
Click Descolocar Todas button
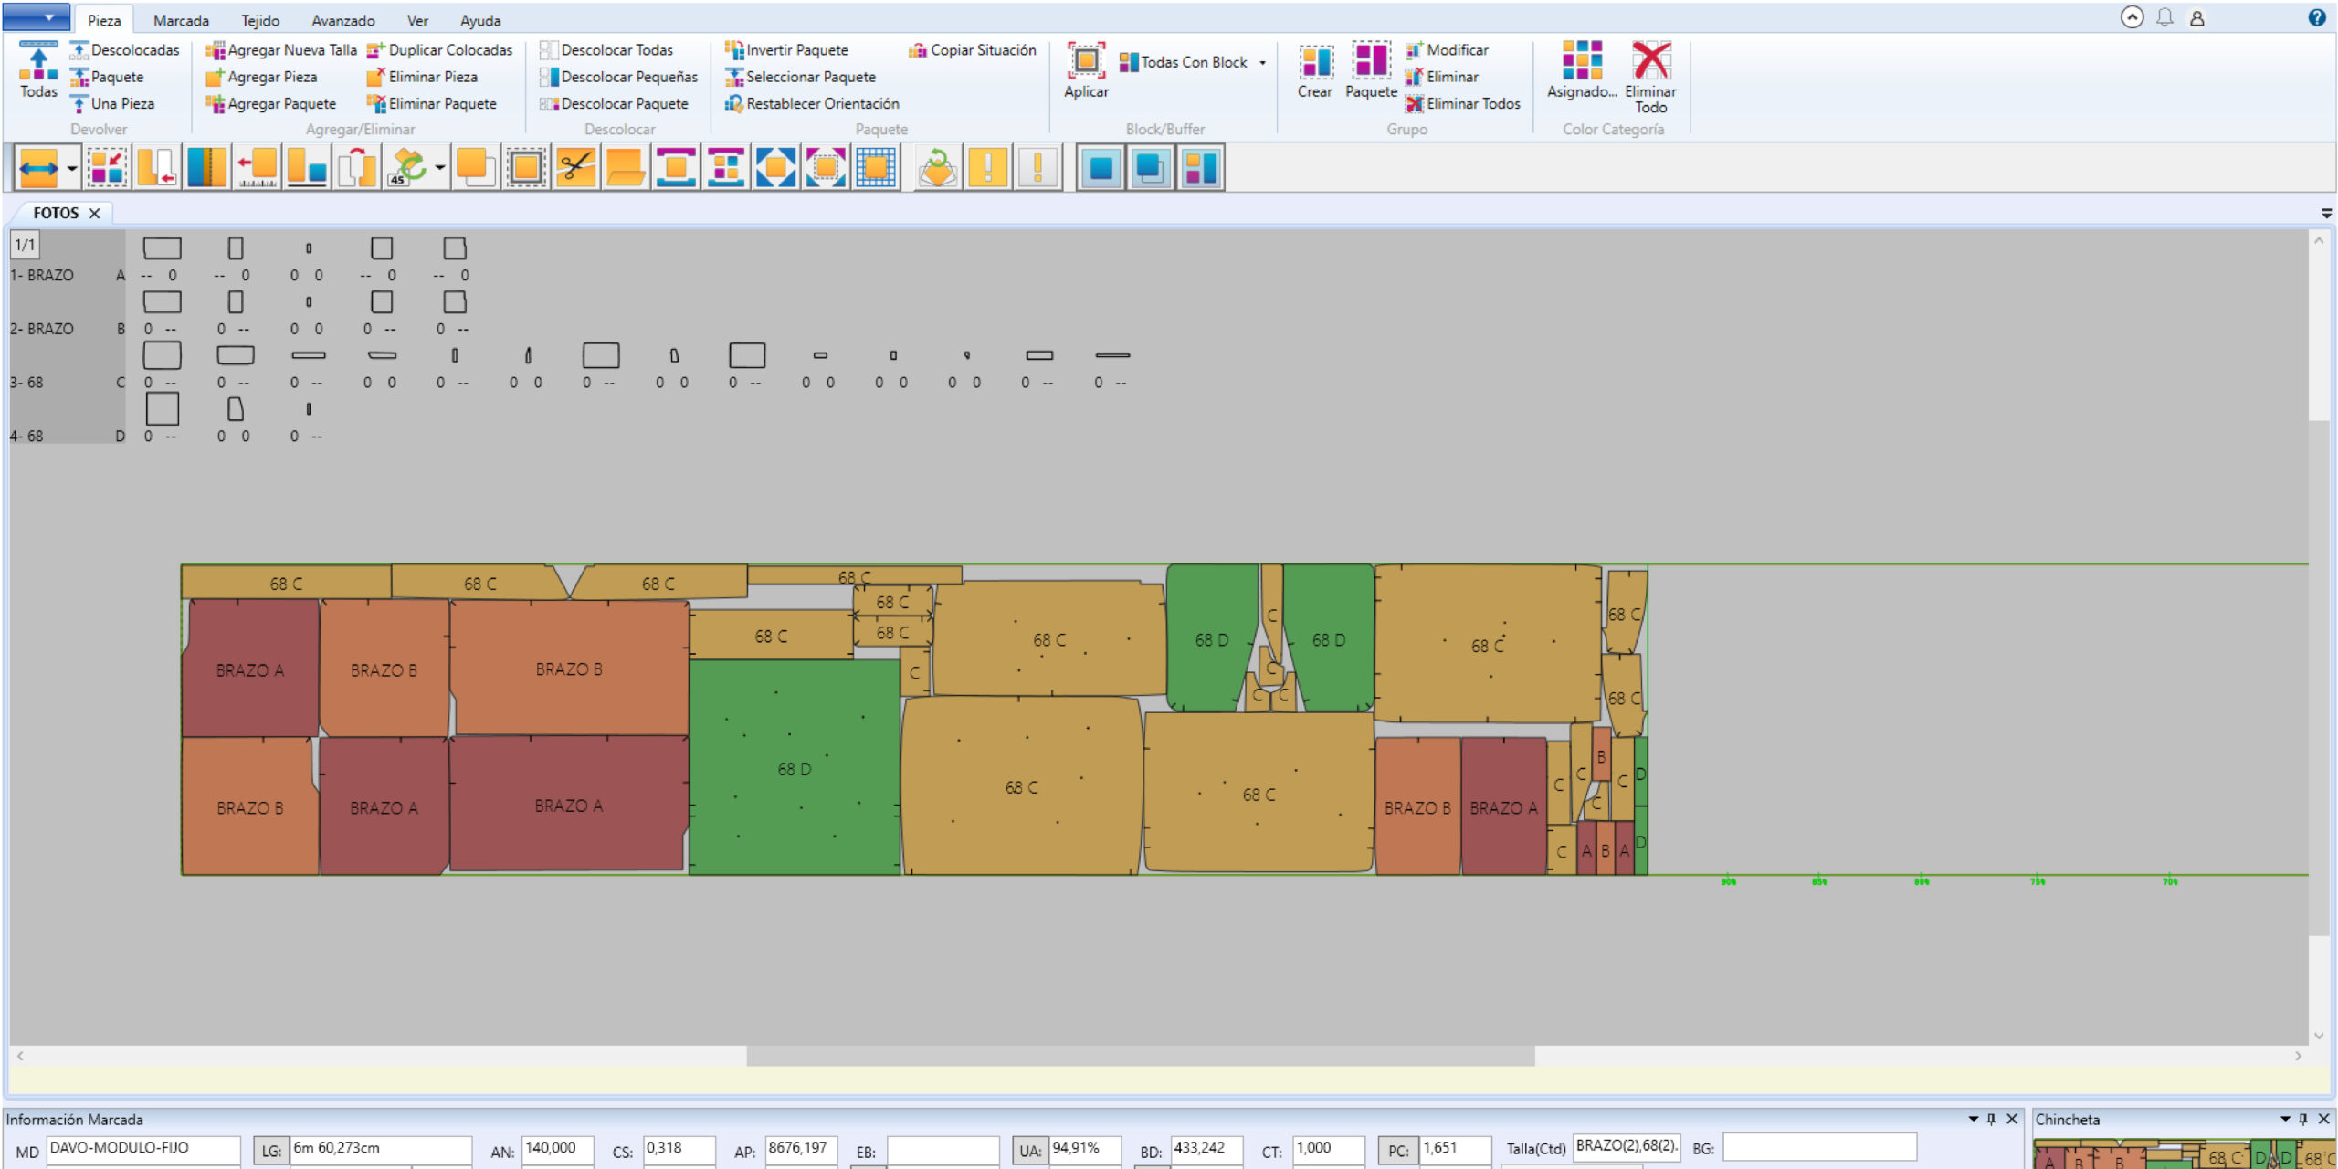(x=616, y=50)
